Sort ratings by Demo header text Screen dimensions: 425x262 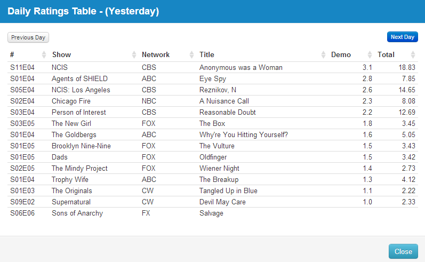(x=341, y=54)
